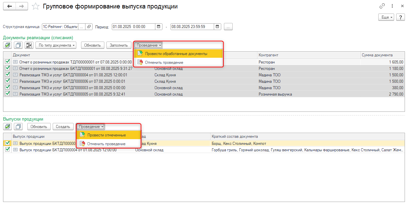Invert selection in sales documents toolbar
Viewport: 409px width, 205px height.
[x=29, y=45]
